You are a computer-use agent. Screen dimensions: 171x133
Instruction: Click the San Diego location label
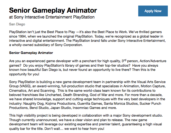(17, 24)
